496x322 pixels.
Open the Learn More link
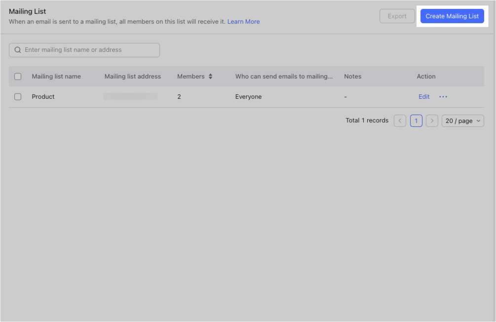(243, 21)
